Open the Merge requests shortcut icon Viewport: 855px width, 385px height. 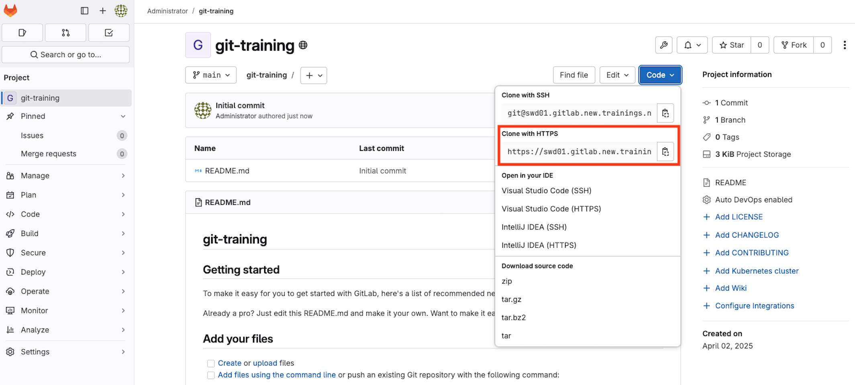click(65, 33)
